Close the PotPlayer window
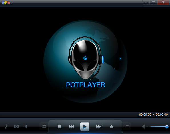The image size is (170, 134). pyautogui.click(x=163, y=2)
